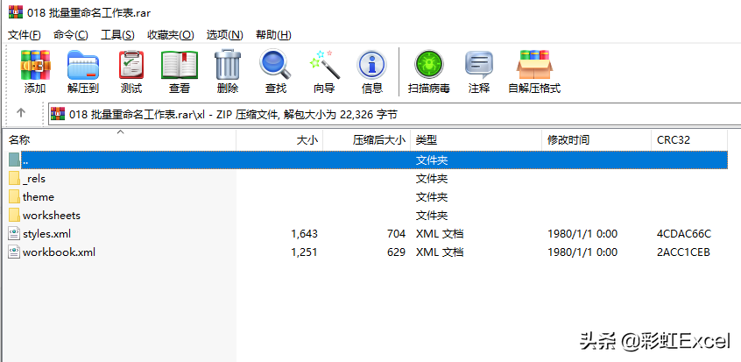
Task: Click '文件夹' type in _rels row
Action: [x=432, y=179]
